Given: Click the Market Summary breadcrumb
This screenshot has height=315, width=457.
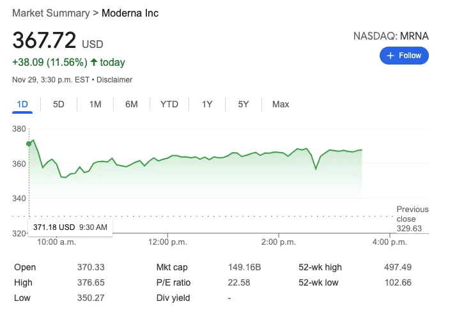Looking at the screenshot, I should click(x=51, y=13).
